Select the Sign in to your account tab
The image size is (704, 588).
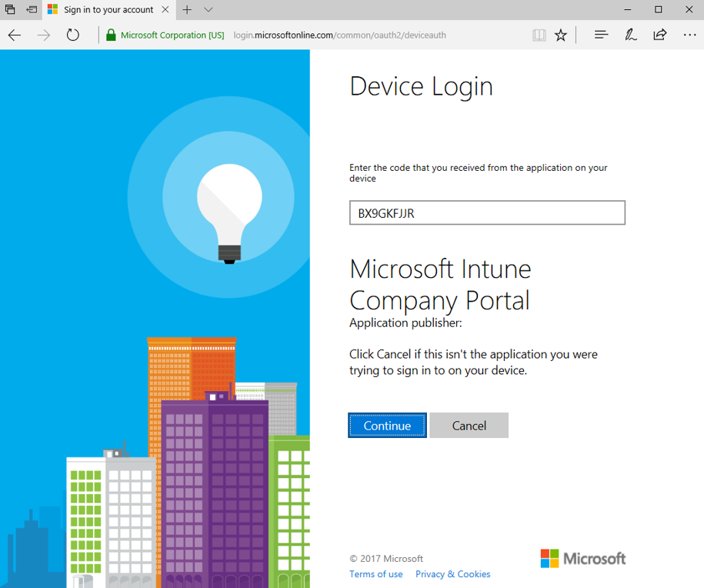pyautogui.click(x=108, y=10)
